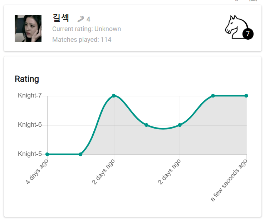Click the black rank badge showing 7
This screenshot has width=265, height=220.
pyautogui.click(x=248, y=34)
